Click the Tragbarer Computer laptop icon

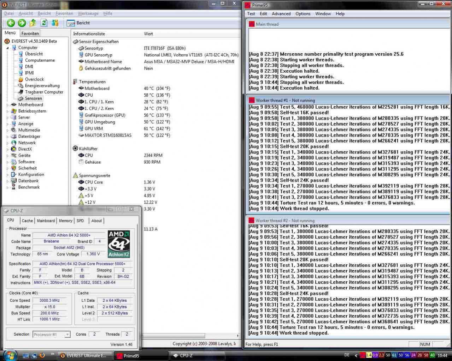pos(21,92)
